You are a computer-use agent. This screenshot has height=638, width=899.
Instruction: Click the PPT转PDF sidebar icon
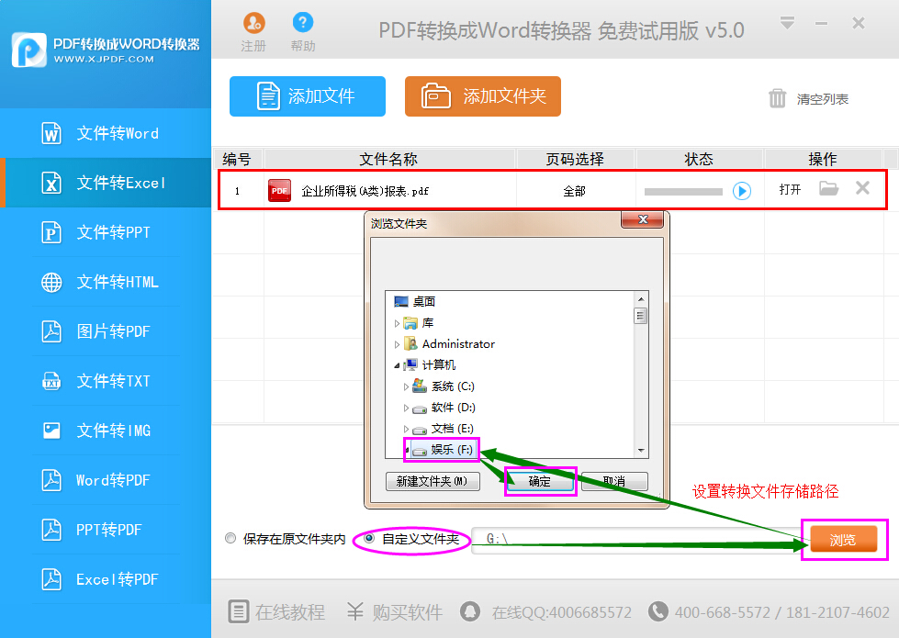pyautogui.click(x=51, y=530)
